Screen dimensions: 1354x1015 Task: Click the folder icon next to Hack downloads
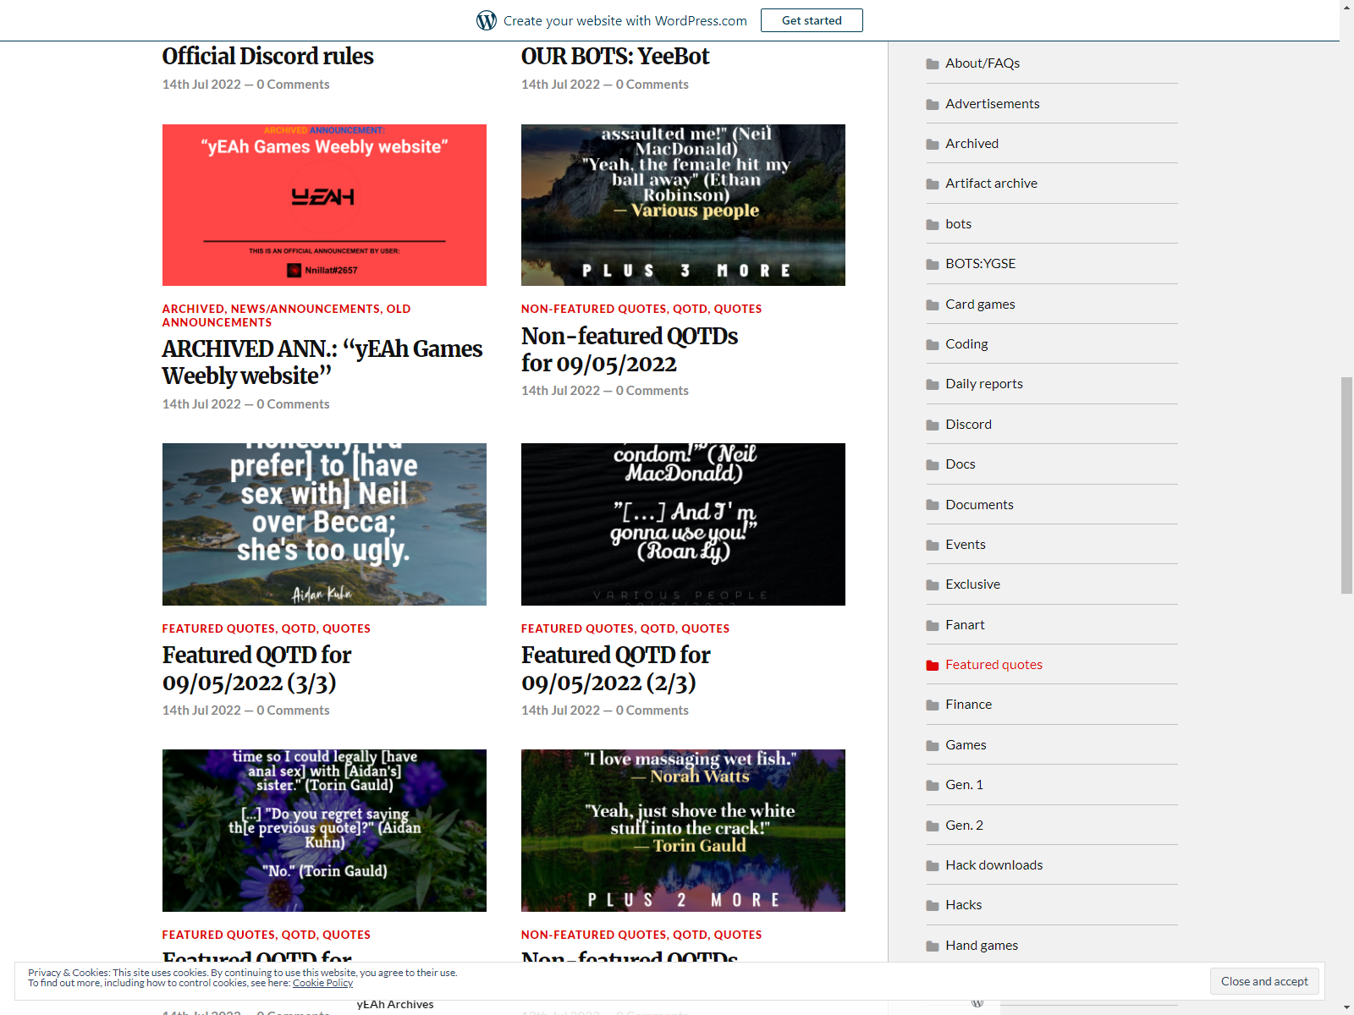(x=933, y=866)
